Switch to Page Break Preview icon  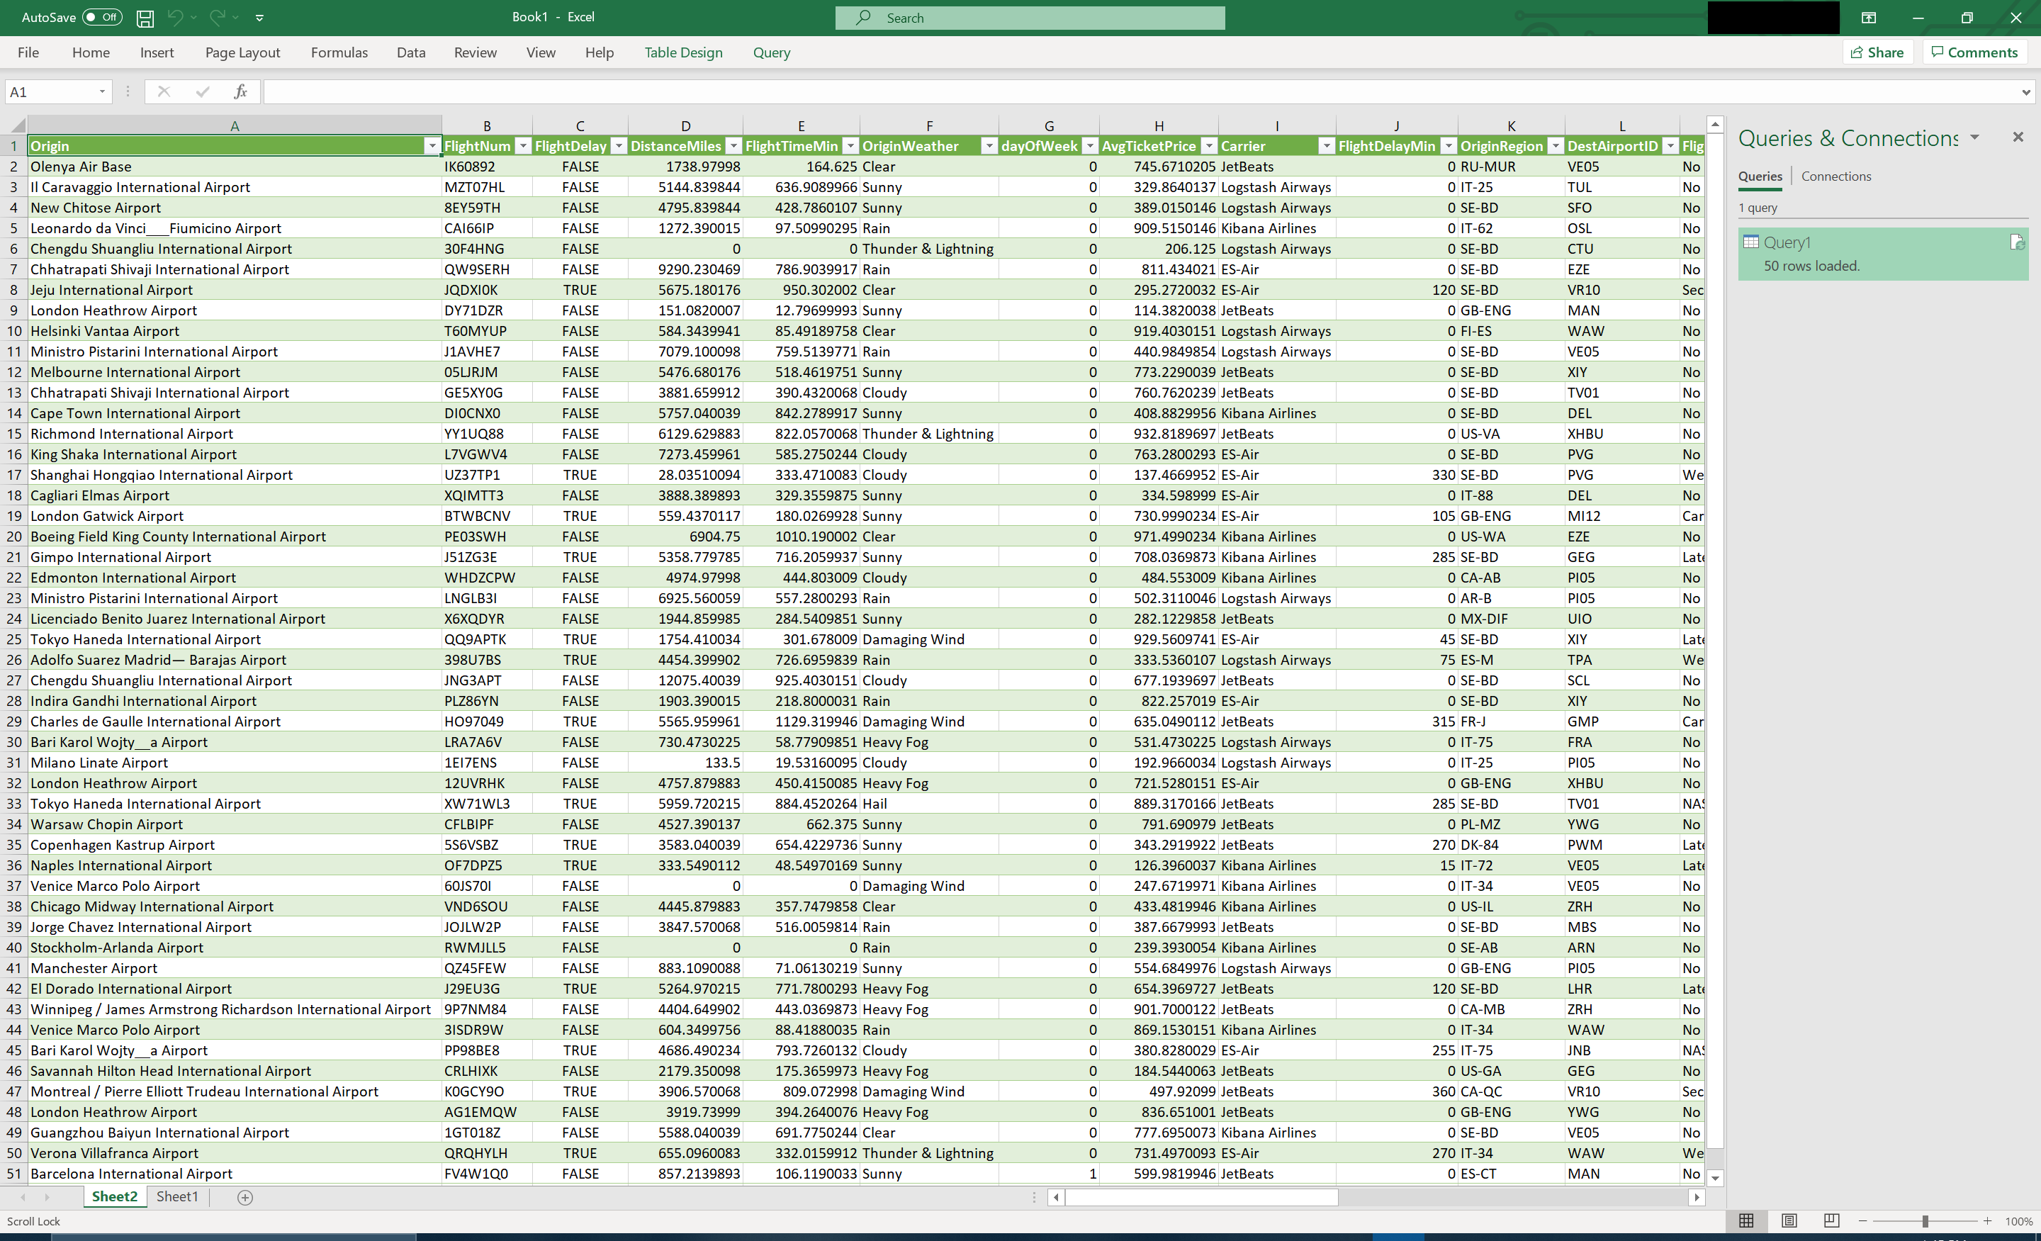click(x=1831, y=1221)
